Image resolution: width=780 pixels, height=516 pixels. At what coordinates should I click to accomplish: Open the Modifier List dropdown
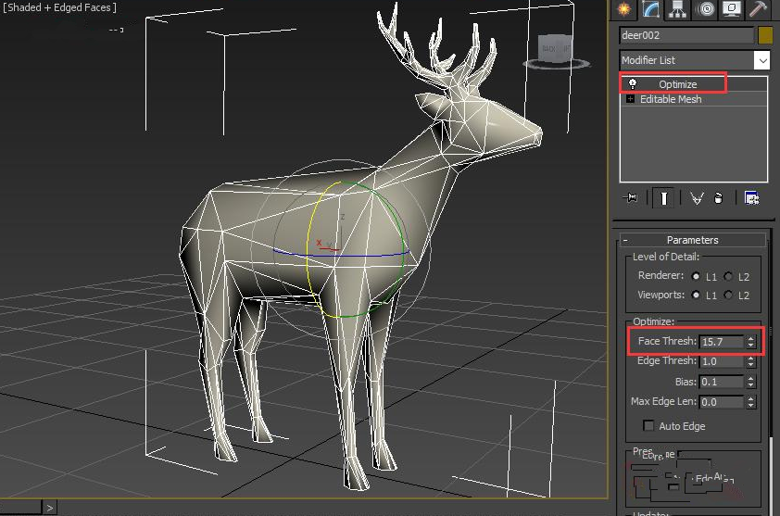pos(695,60)
